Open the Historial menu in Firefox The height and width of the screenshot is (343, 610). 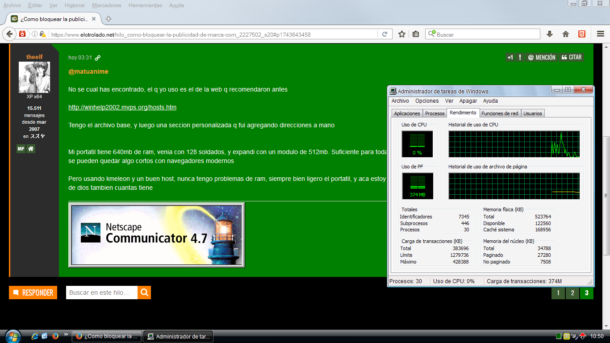point(75,5)
